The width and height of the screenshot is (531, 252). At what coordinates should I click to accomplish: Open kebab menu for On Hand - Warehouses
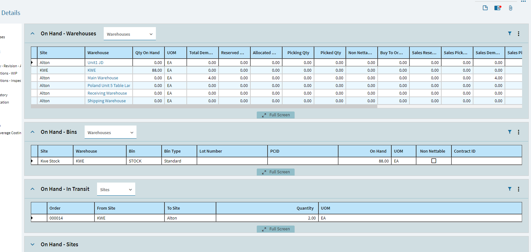tap(519, 34)
